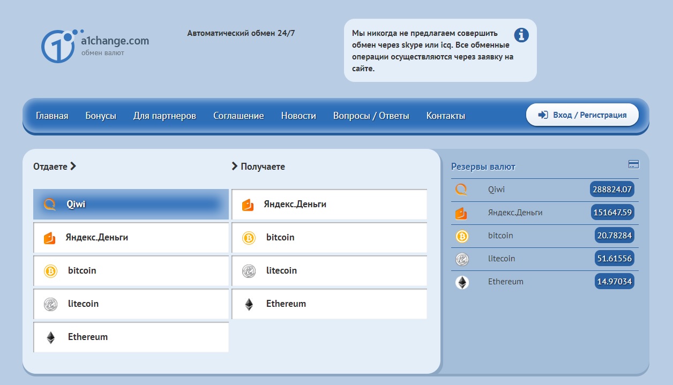
Task: Click Qiwi icon in reserves list
Action: point(461,190)
